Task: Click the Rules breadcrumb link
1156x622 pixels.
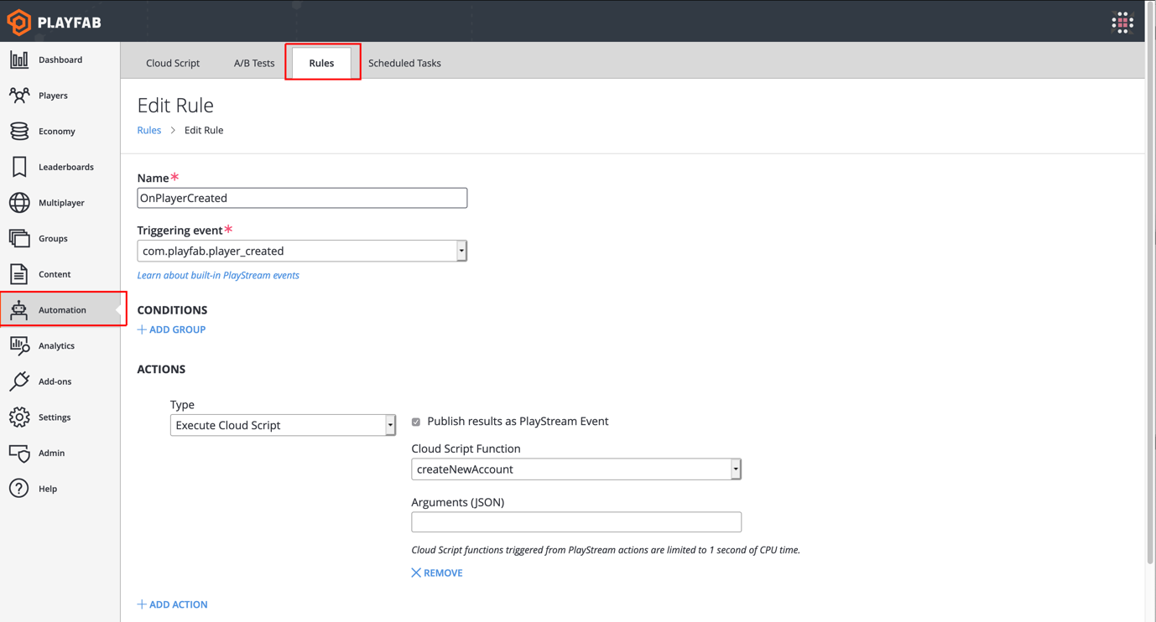Action: tap(149, 130)
